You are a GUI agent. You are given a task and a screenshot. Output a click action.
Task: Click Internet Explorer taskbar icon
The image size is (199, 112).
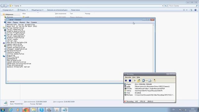point(11,110)
